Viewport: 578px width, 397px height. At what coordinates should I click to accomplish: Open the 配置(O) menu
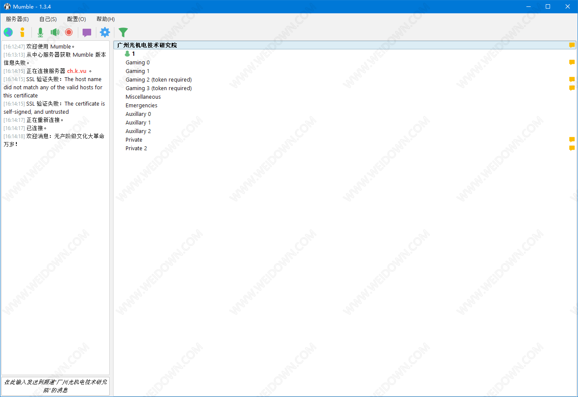click(77, 19)
